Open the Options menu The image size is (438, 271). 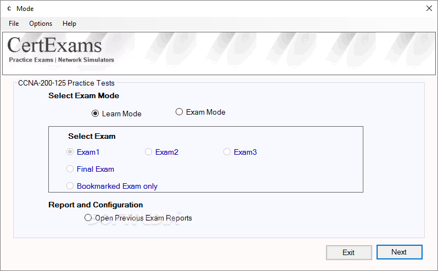tap(41, 24)
